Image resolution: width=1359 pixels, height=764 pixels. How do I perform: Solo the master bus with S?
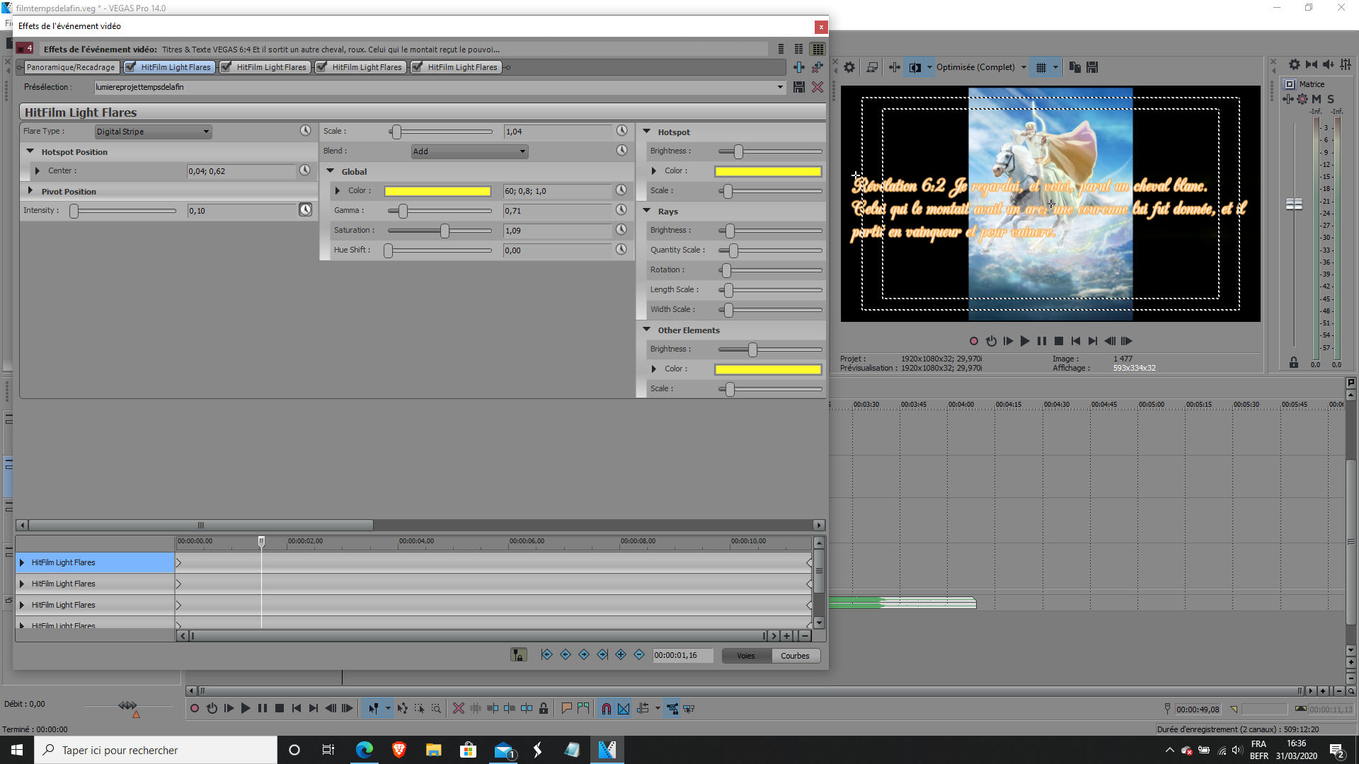(x=1331, y=99)
